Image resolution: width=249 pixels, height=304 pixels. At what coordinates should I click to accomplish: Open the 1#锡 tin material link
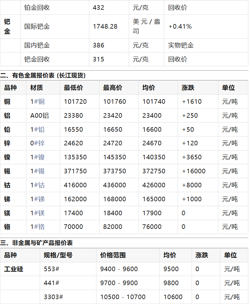[x=37, y=171]
